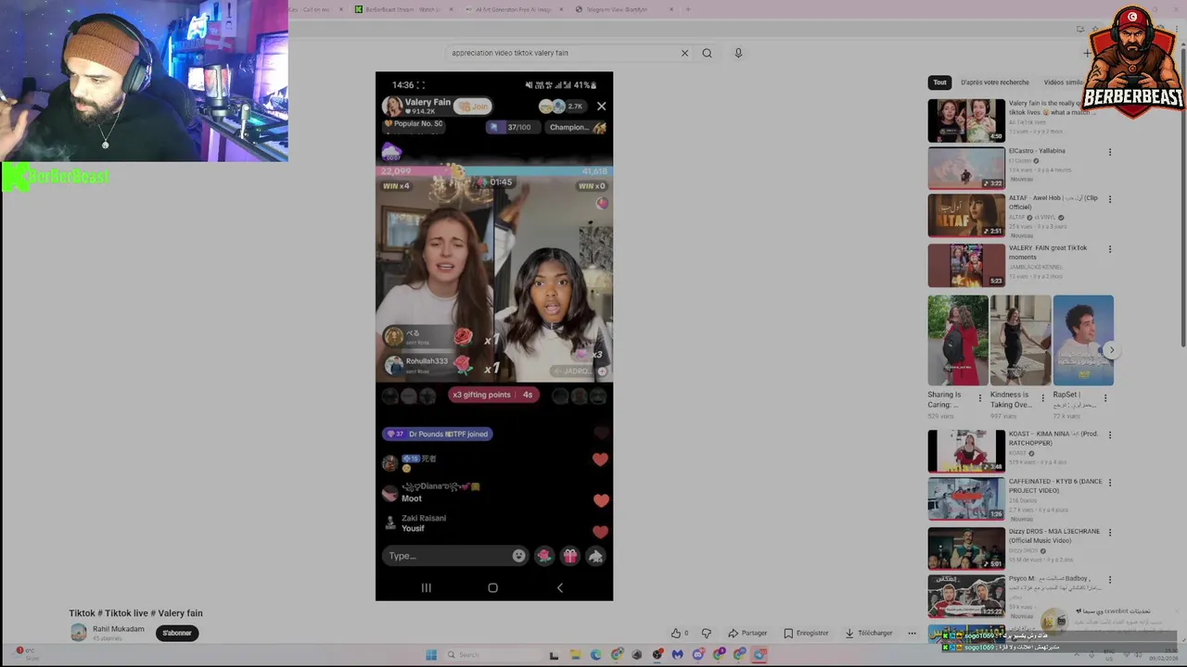
Task: Click the 'Partager' share button
Action: pos(747,633)
